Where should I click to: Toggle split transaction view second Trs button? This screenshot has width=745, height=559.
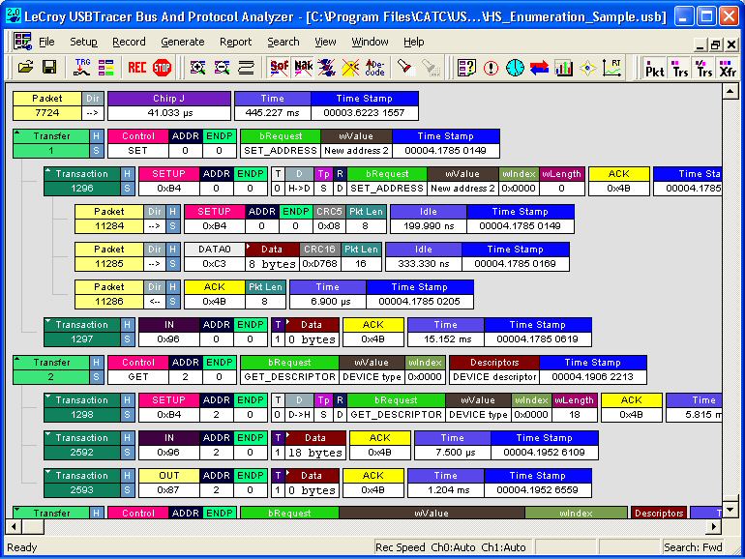tap(703, 68)
